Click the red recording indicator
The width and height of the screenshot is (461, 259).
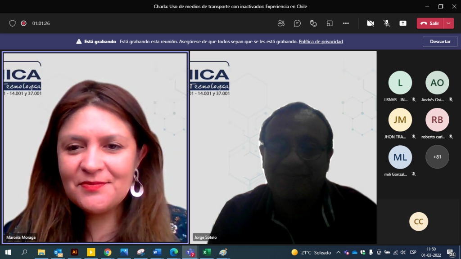pos(23,23)
